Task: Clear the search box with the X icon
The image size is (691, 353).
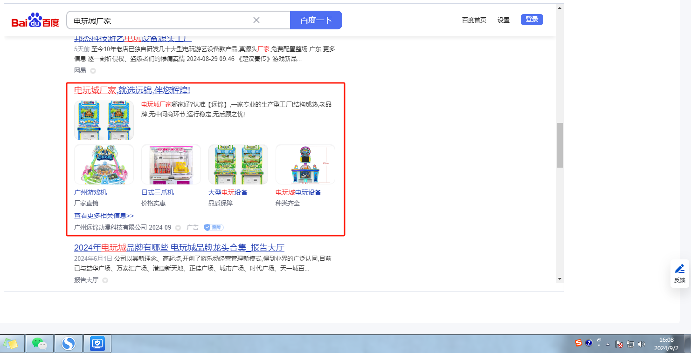Action: tap(256, 20)
